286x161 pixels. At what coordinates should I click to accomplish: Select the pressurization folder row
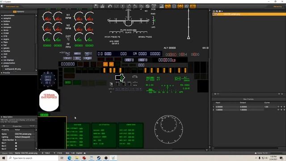point(18,63)
